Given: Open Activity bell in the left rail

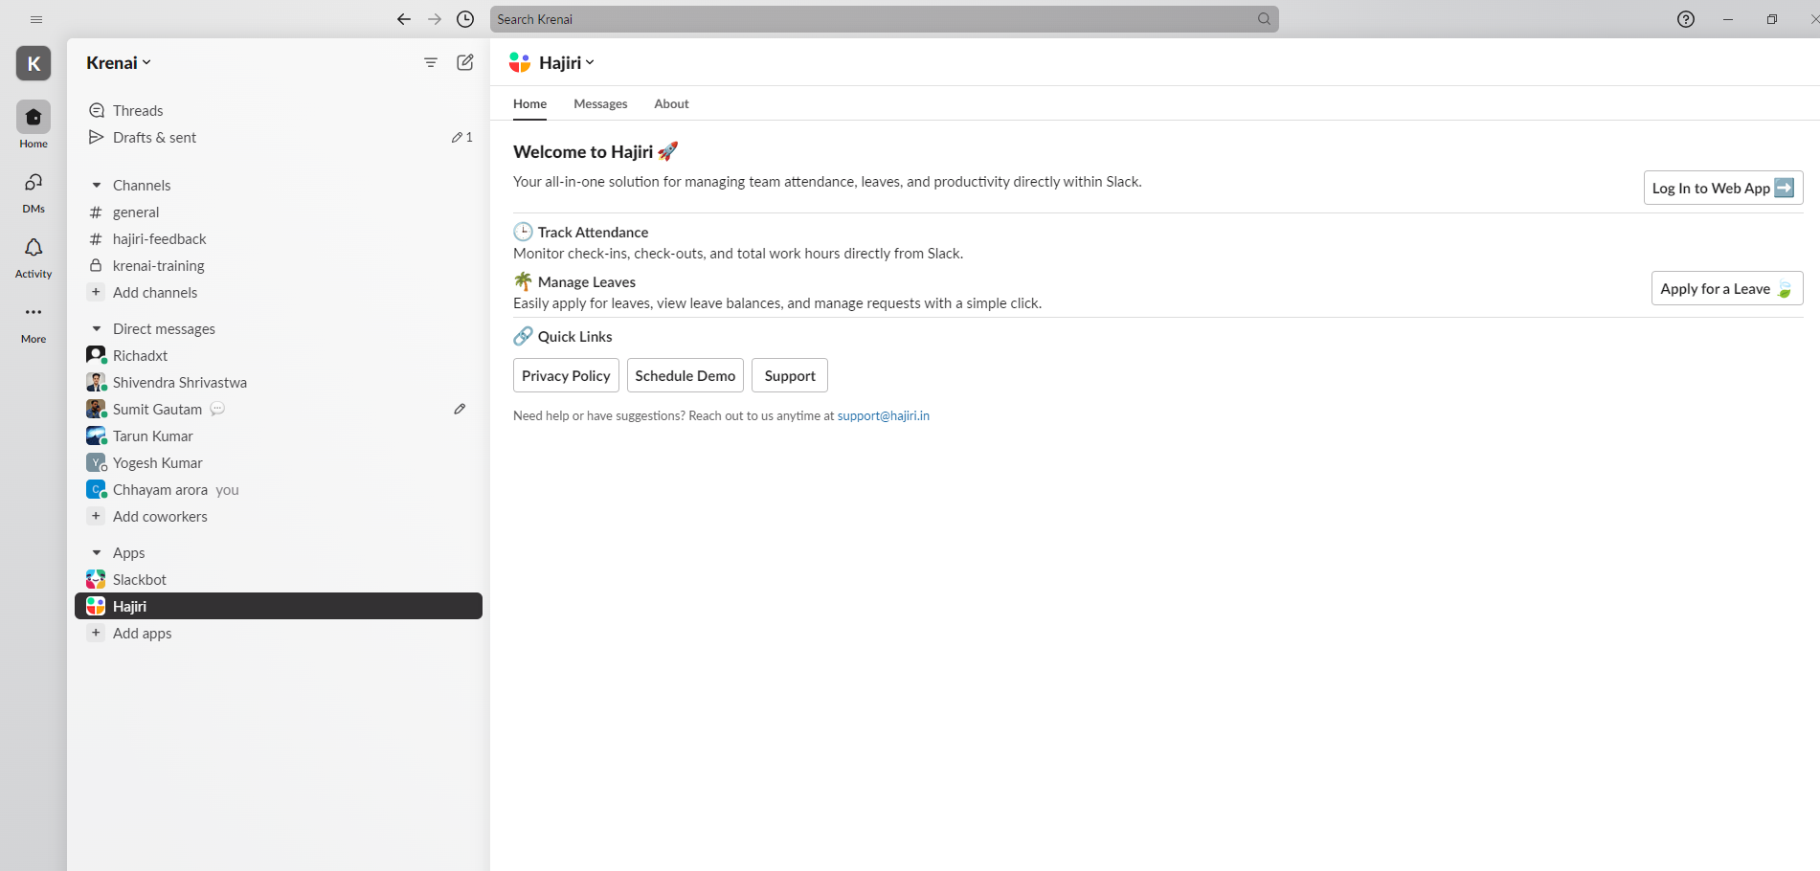Looking at the screenshot, I should pos(34,257).
